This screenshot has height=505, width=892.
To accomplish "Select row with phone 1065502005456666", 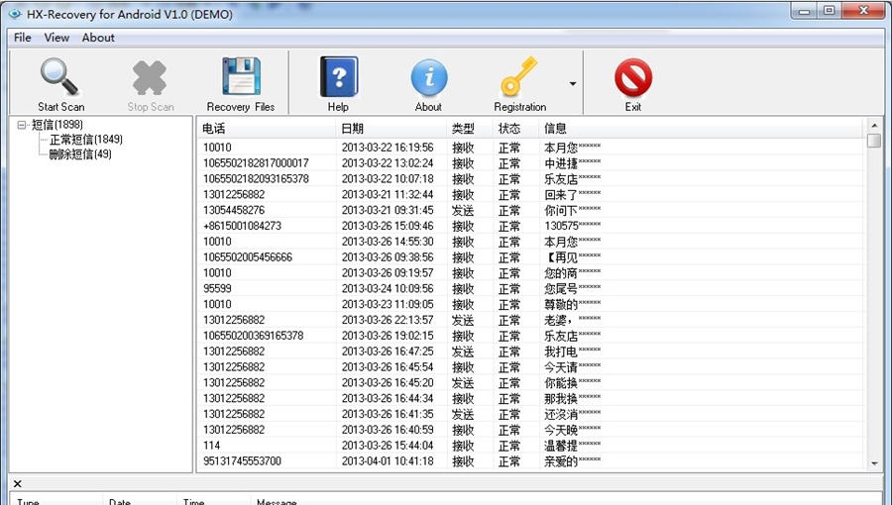I will click(530, 257).
